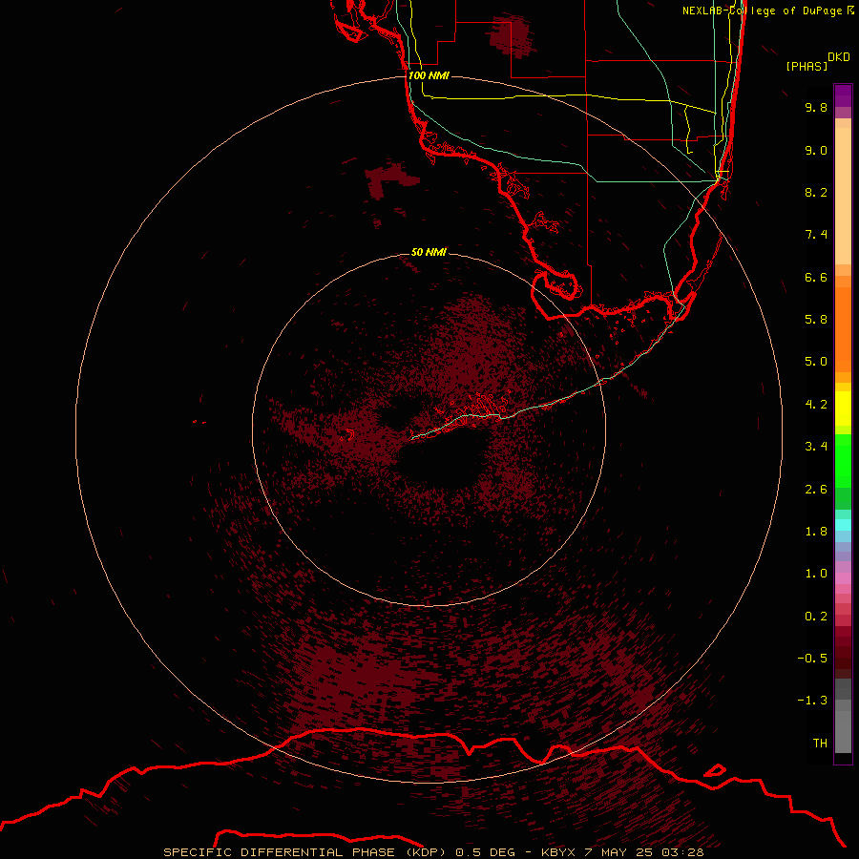Image resolution: width=859 pixels, height=859 pixels.
Task: Select the 6.6 legend value
Action: (816, 277)
